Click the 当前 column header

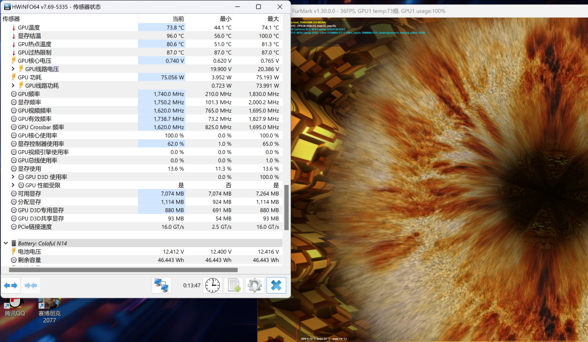[x=178, y=19]
